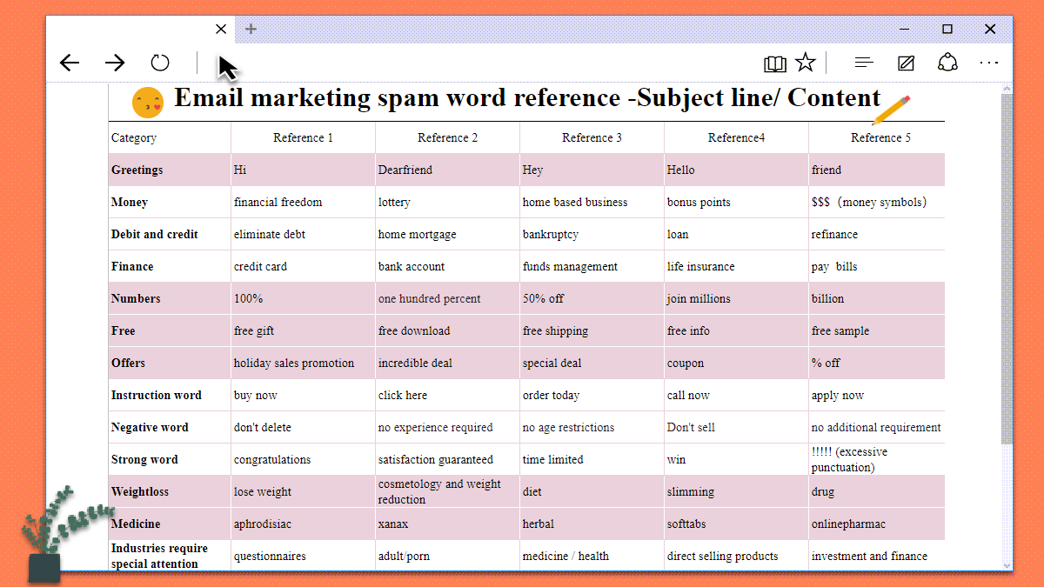Image resolution: width=1044 pixels, height=587 pixels.
Task: Open a new tab with plus button
Action: pyautogui.click(x=251, y=30)
